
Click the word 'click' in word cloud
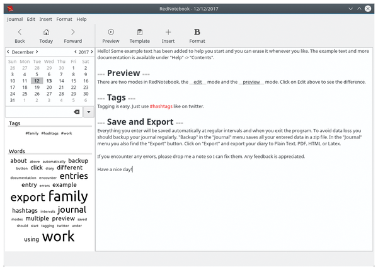point(37,167)
